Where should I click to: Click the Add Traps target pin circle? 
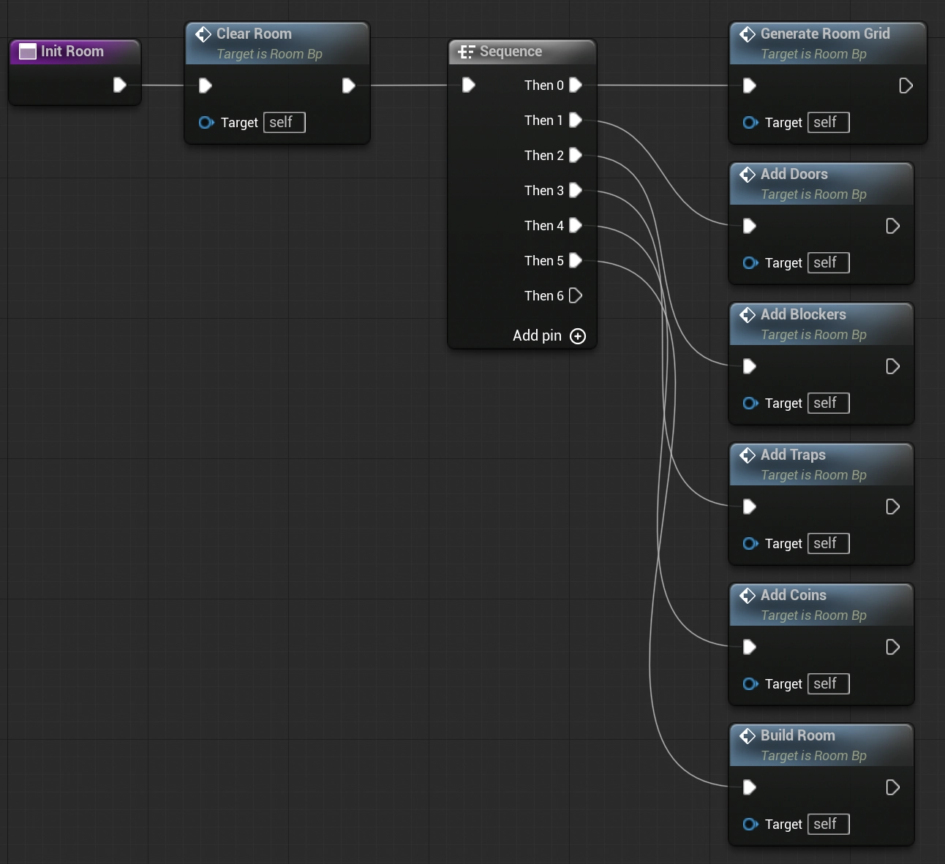tap(750, 544)
